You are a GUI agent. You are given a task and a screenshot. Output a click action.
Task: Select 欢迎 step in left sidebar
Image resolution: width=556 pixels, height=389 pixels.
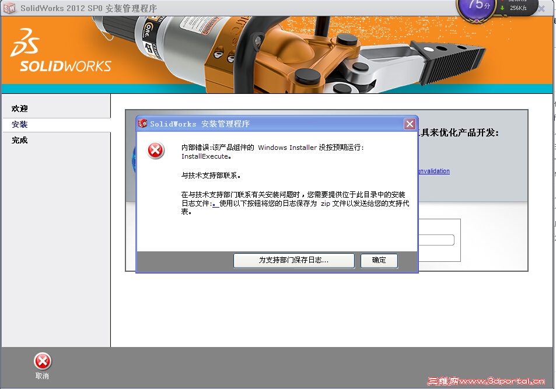click(x=19, y=108)
